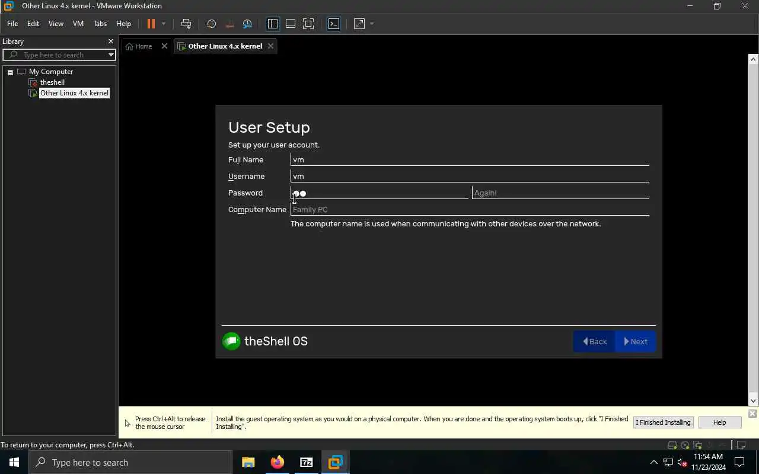Toggle the Library sidebar view icon

[x=273, y=24]
